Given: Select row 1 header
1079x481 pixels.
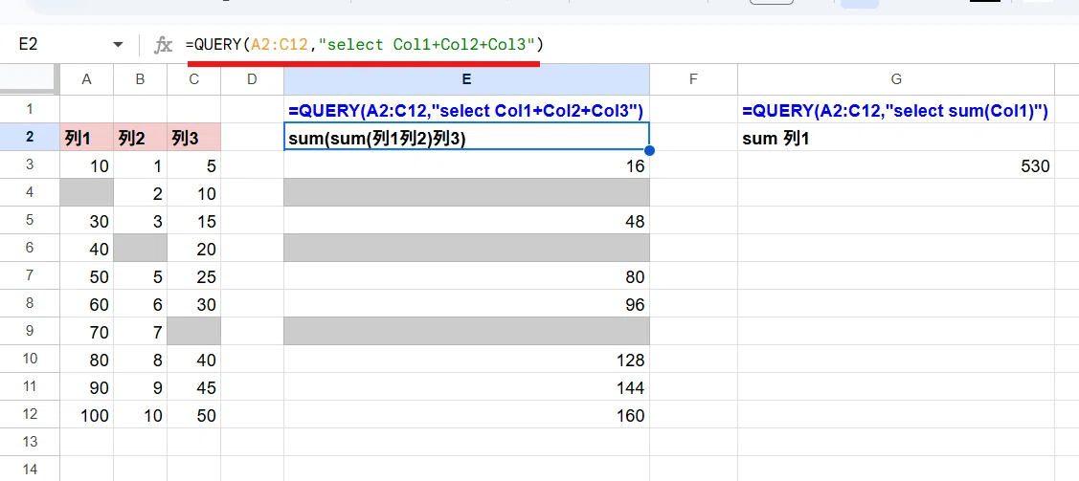Looking at the screenshot, I should pos(30,109).
